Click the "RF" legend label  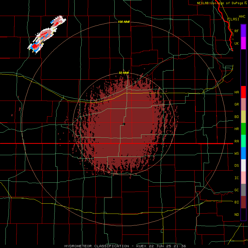pyautogui.click(x=237, y=31)
